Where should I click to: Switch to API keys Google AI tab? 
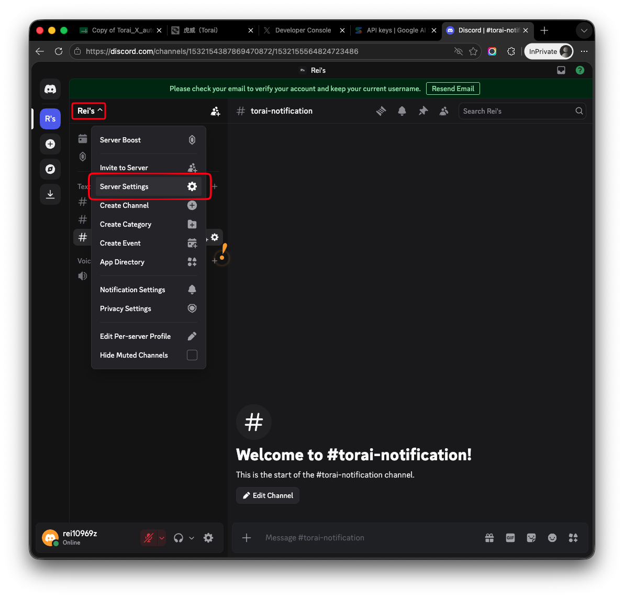(x=395, y=30)
